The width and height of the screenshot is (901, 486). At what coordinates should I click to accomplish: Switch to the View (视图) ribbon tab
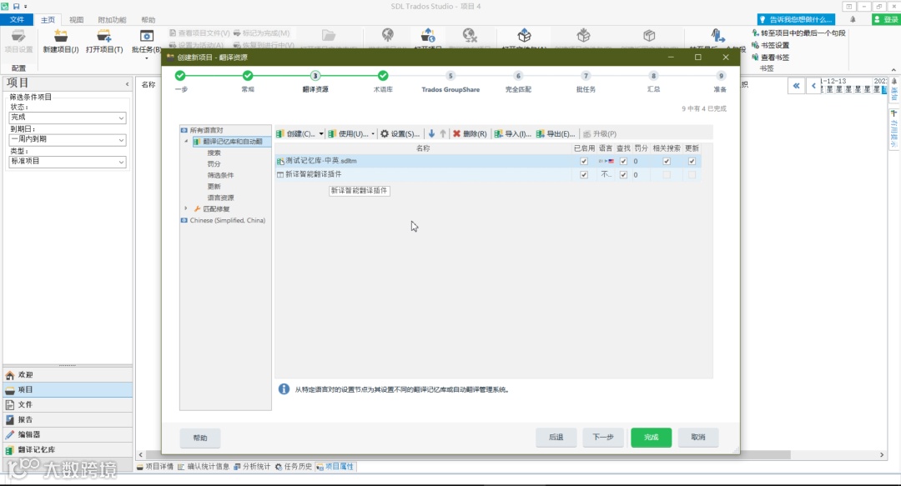77,19
